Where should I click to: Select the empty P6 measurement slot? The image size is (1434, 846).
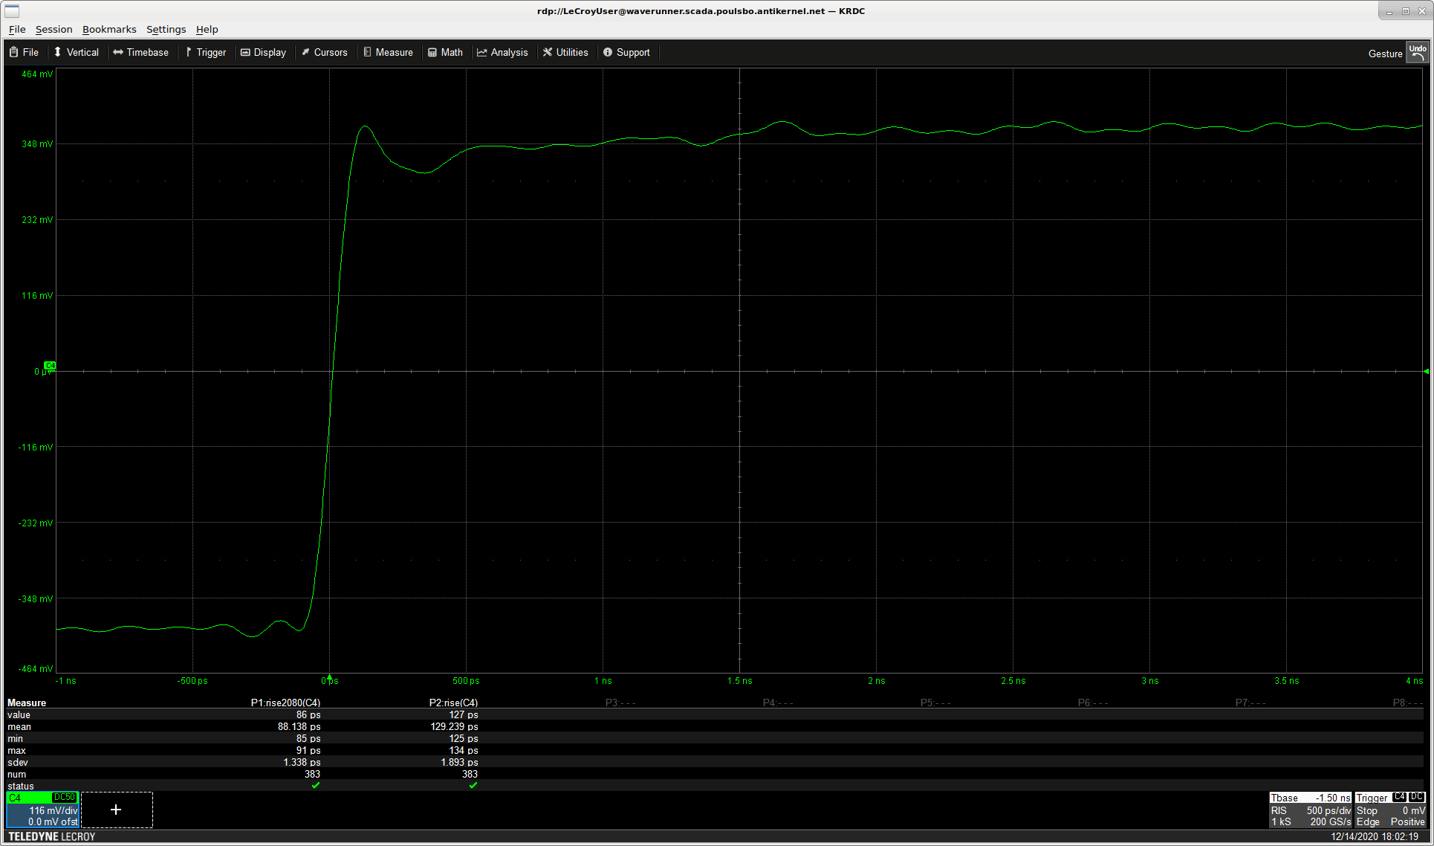pos(1093,703)
